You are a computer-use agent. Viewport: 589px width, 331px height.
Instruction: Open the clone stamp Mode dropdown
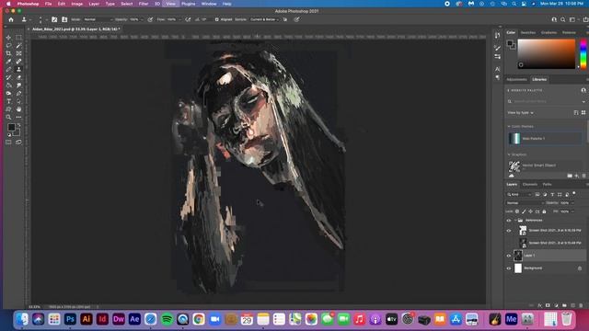[x=98, y=19]
